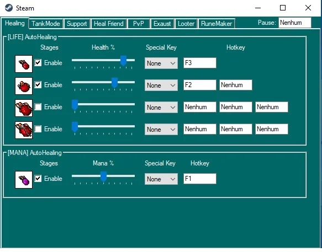This screenshot has height=252, width=322.
Task: Click the Mana % slider thumb
Action: pyautogui.click(x=103, y=177)
